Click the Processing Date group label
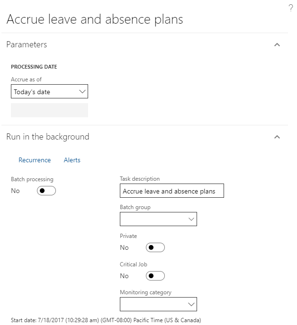The width and height of the screenshot is (297, 325). (34, 67)
